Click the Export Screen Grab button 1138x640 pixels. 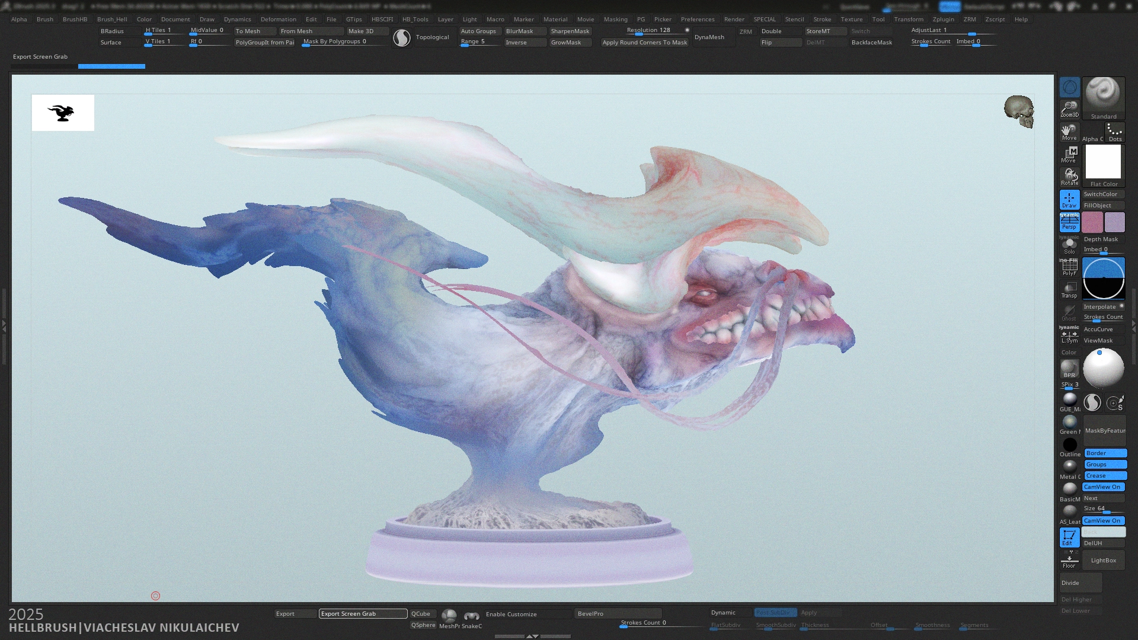click(363, 614)
